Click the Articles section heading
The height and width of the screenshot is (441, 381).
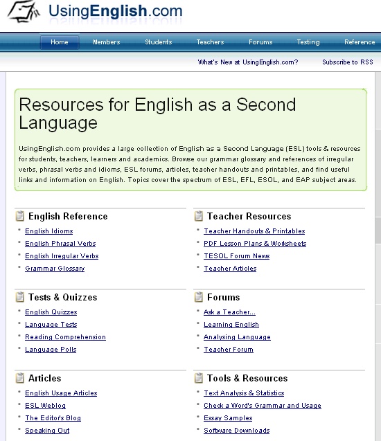(x=45, y=378)
